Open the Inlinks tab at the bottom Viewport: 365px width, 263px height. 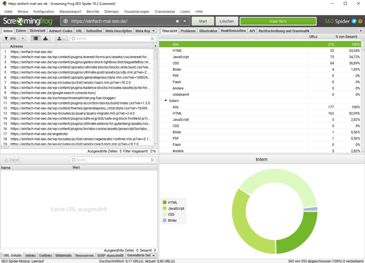(x=31, y=255)
